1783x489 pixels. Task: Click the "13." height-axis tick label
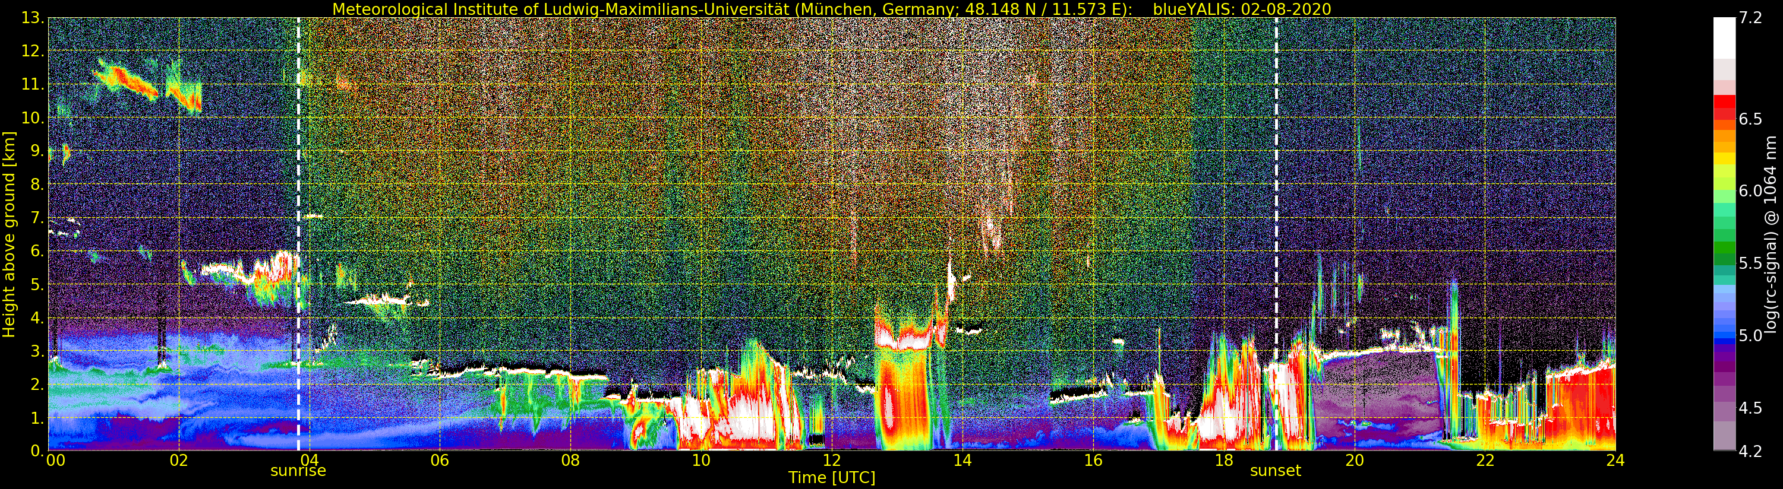tap(33, 18)
